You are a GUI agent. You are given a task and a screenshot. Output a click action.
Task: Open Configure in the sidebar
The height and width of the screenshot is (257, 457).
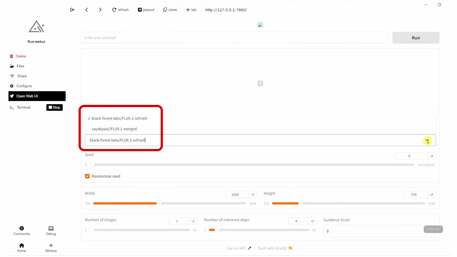tap(21, 86)
